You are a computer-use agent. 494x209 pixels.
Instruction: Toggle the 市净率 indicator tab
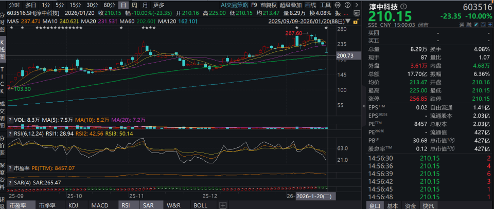pos(46,205)
